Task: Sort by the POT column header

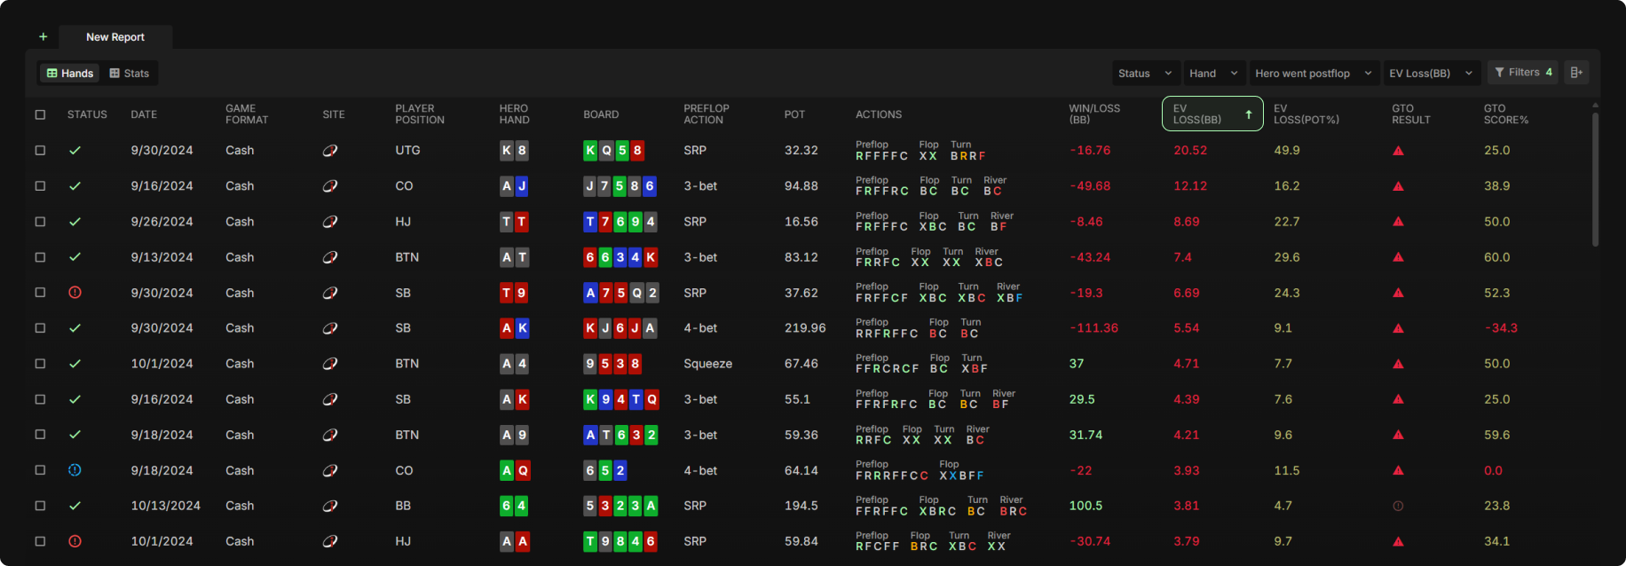Action: tap(794, 114)
